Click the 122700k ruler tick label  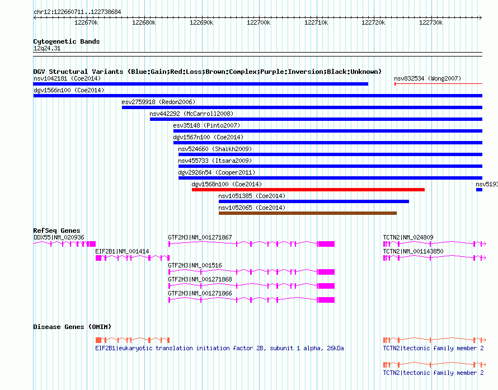click(x=259, y=22)
